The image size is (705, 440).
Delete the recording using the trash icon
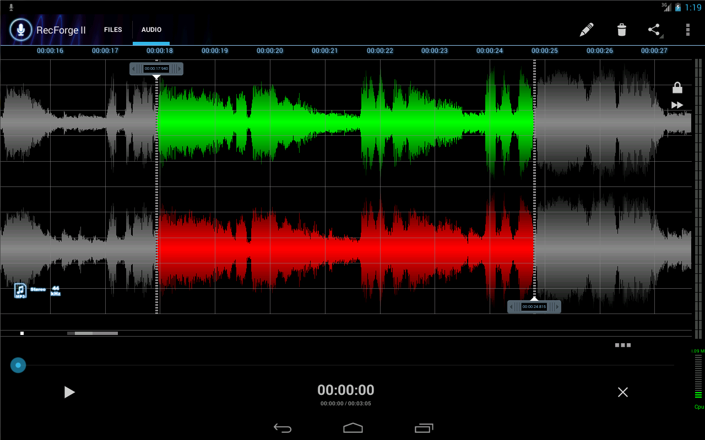[x=621, y=30]
